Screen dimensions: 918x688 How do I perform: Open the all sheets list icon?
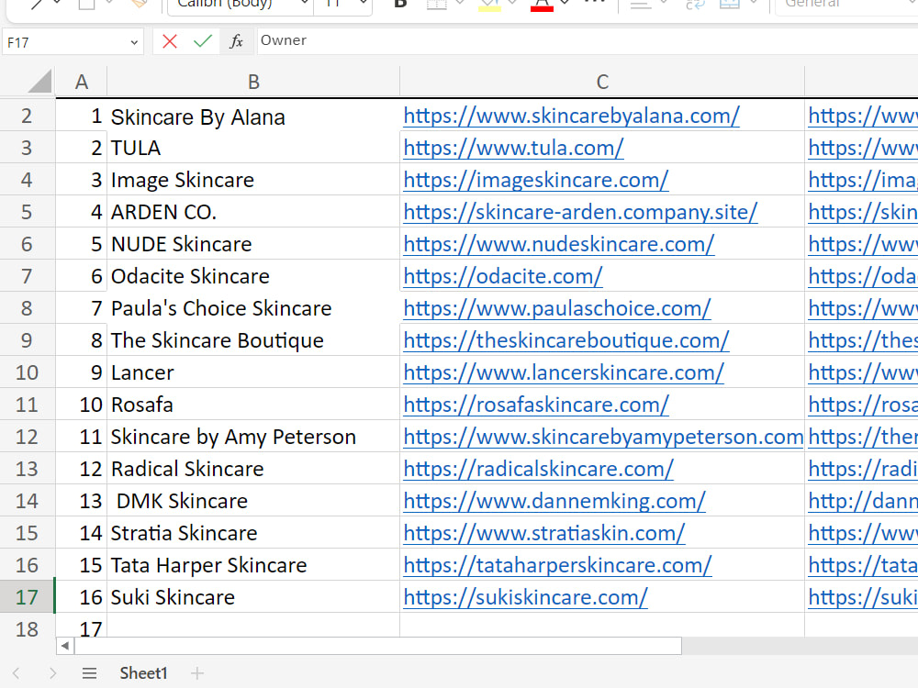click(x=90, y=673)
